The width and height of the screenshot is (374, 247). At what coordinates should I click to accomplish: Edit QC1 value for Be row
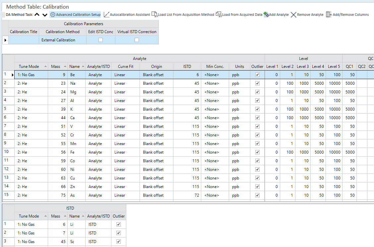click(x=349, y=75)
